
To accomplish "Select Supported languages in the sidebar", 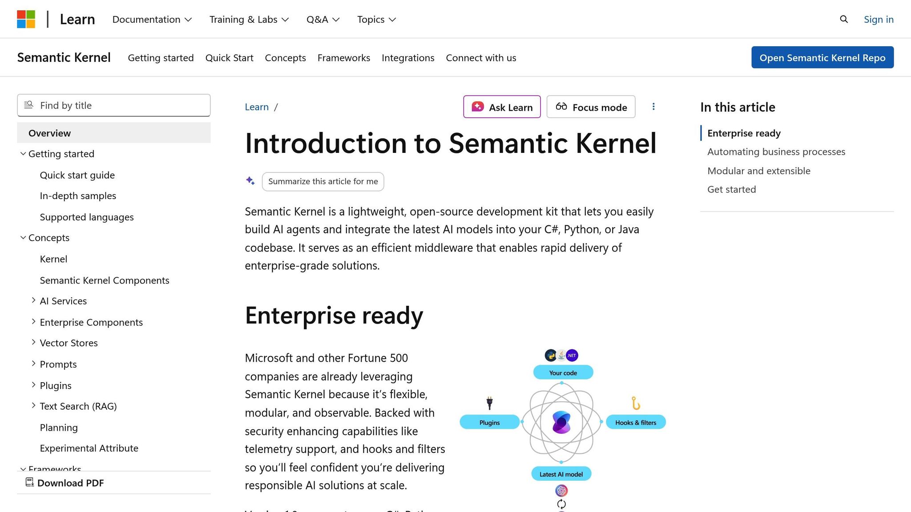I will [x=87, y=217].
